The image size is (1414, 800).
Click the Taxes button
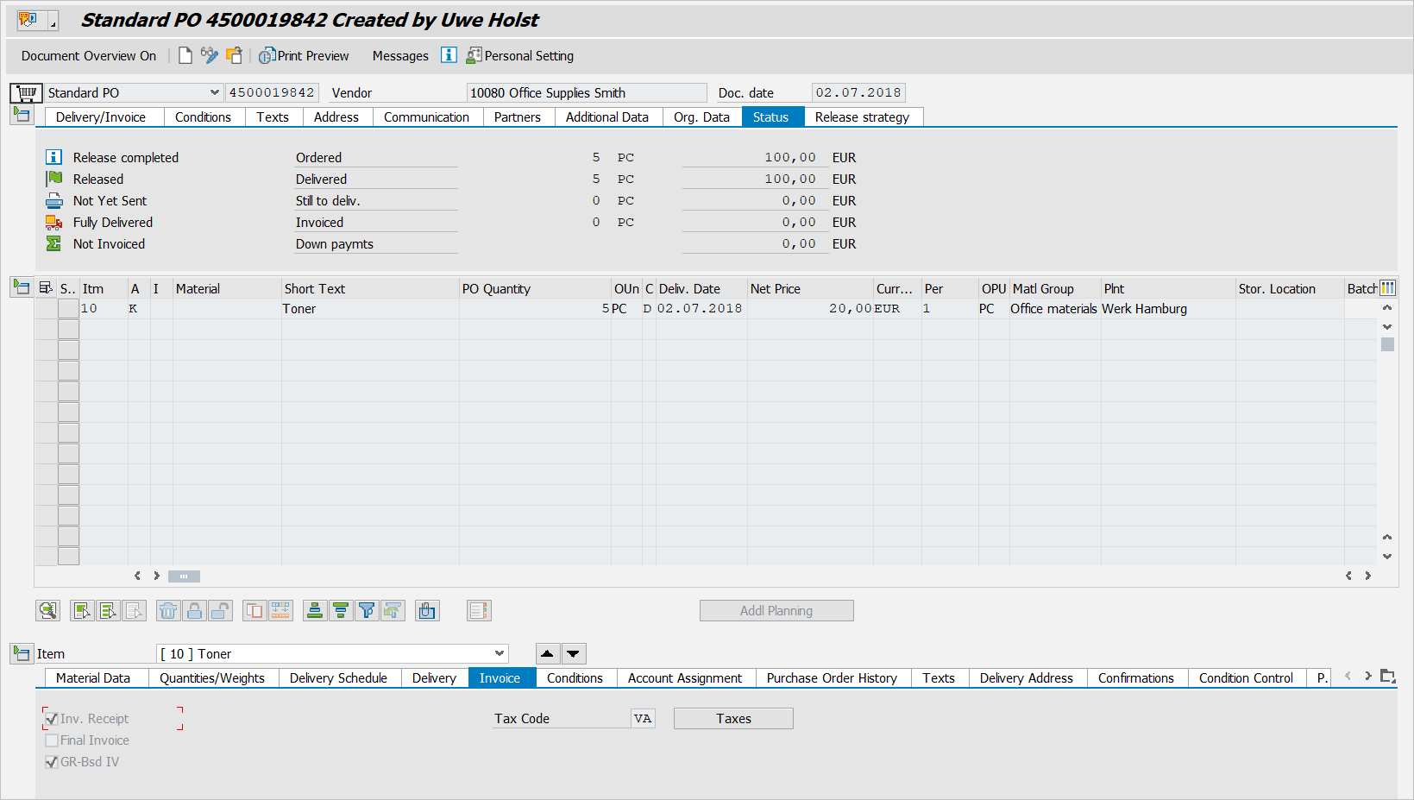(x=733, y=719)
